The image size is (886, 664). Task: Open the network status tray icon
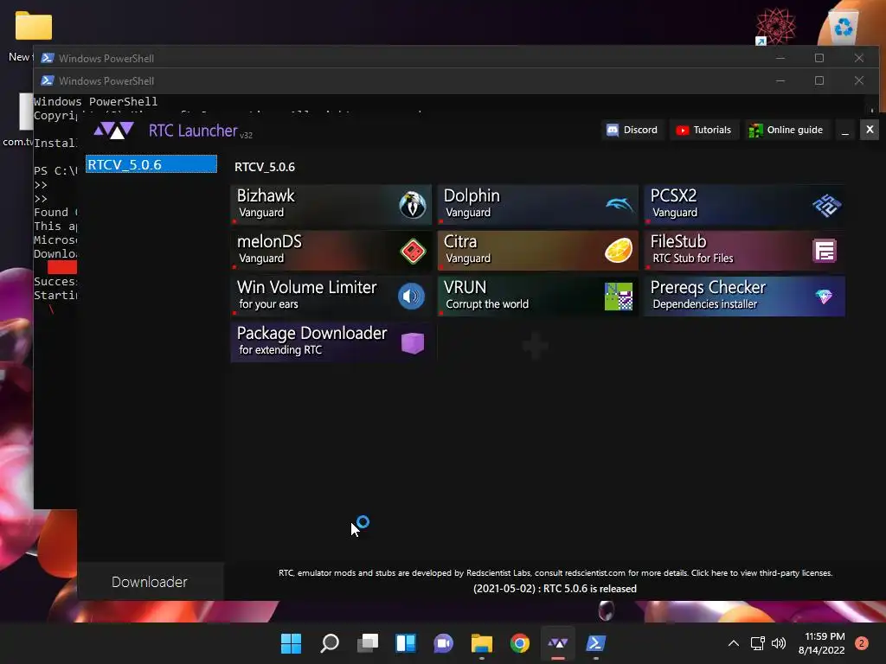click(757, 643)
